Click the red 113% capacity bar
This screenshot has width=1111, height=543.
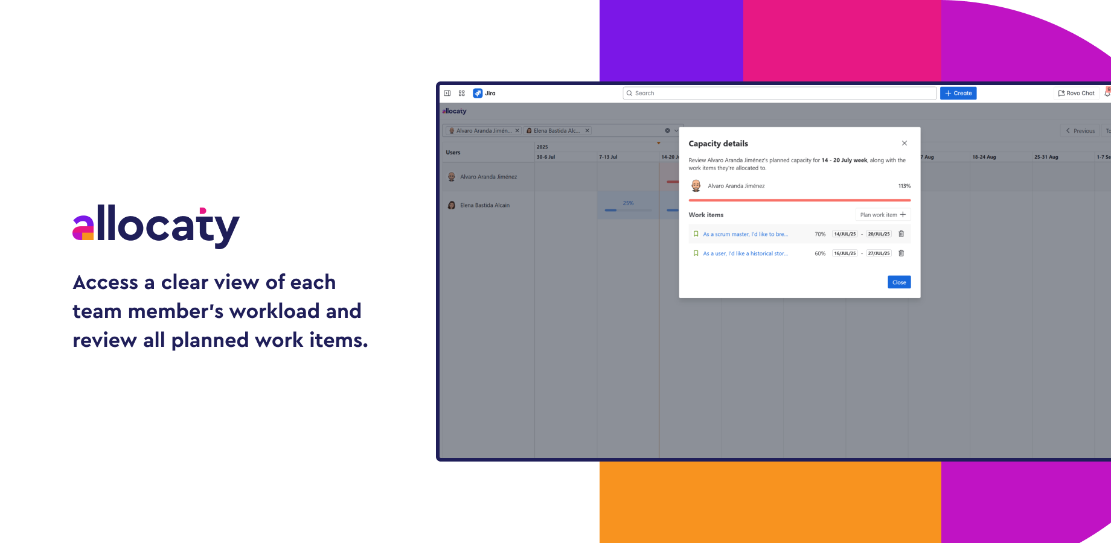[x=799, y=200]
